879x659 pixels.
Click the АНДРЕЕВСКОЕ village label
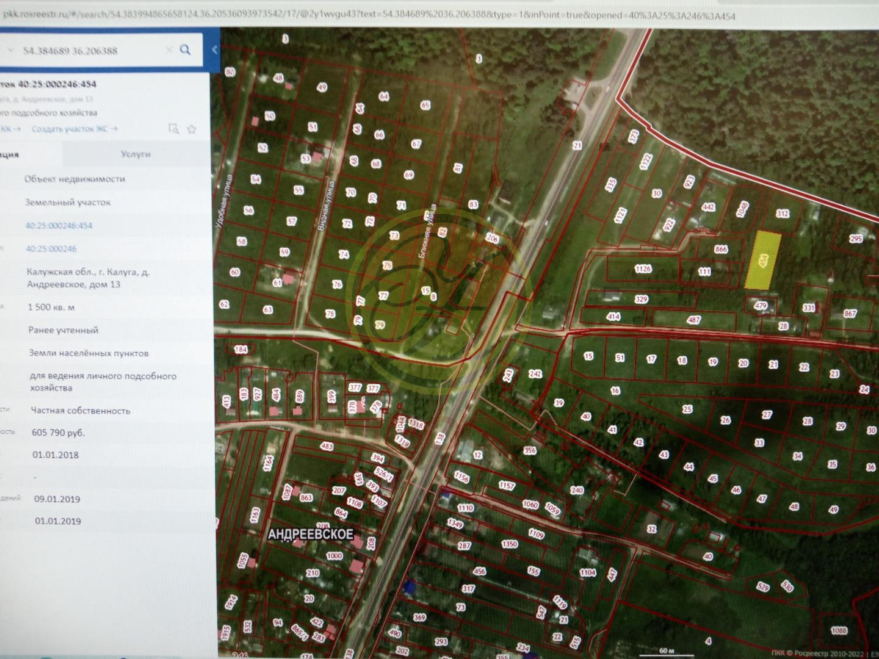tap(310, 535)
